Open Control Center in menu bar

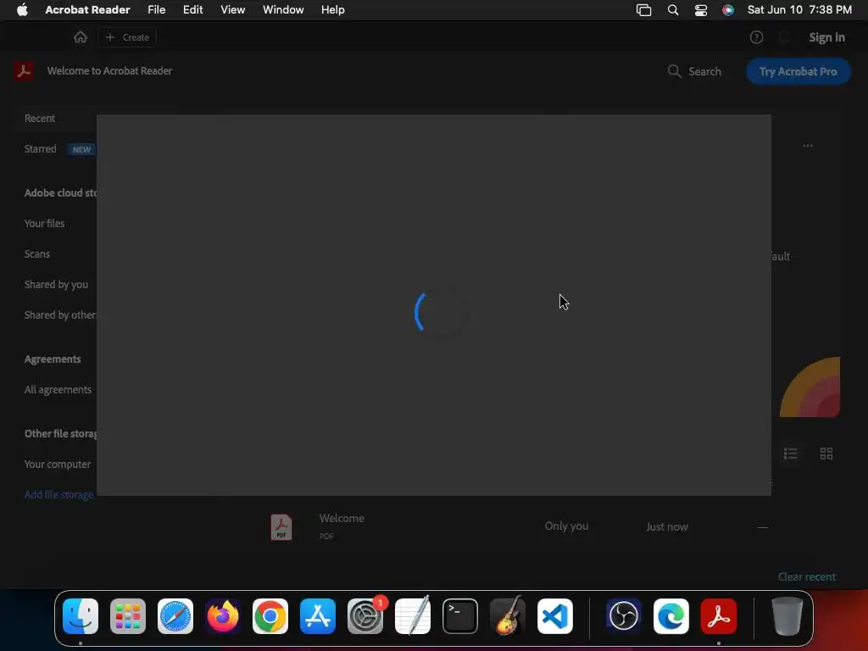700,10
